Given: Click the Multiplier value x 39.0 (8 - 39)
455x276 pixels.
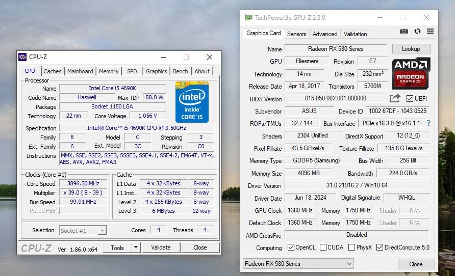Looking at the screenshot, I should pyautogui.click(x=83, y=192).
